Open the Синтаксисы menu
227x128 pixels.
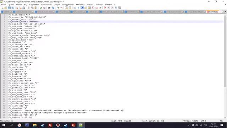[x=46, y=5]
